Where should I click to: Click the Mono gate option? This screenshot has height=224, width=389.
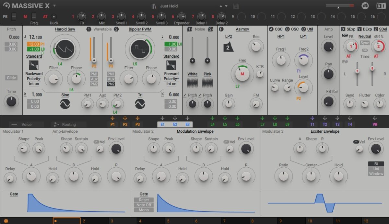[144, 210]
